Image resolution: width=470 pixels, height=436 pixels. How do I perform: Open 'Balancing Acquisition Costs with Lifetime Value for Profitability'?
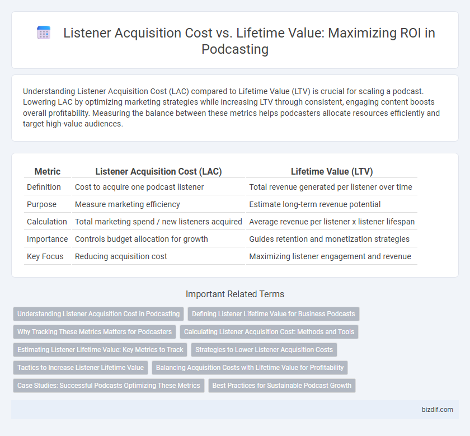click(x=250, y=368)
